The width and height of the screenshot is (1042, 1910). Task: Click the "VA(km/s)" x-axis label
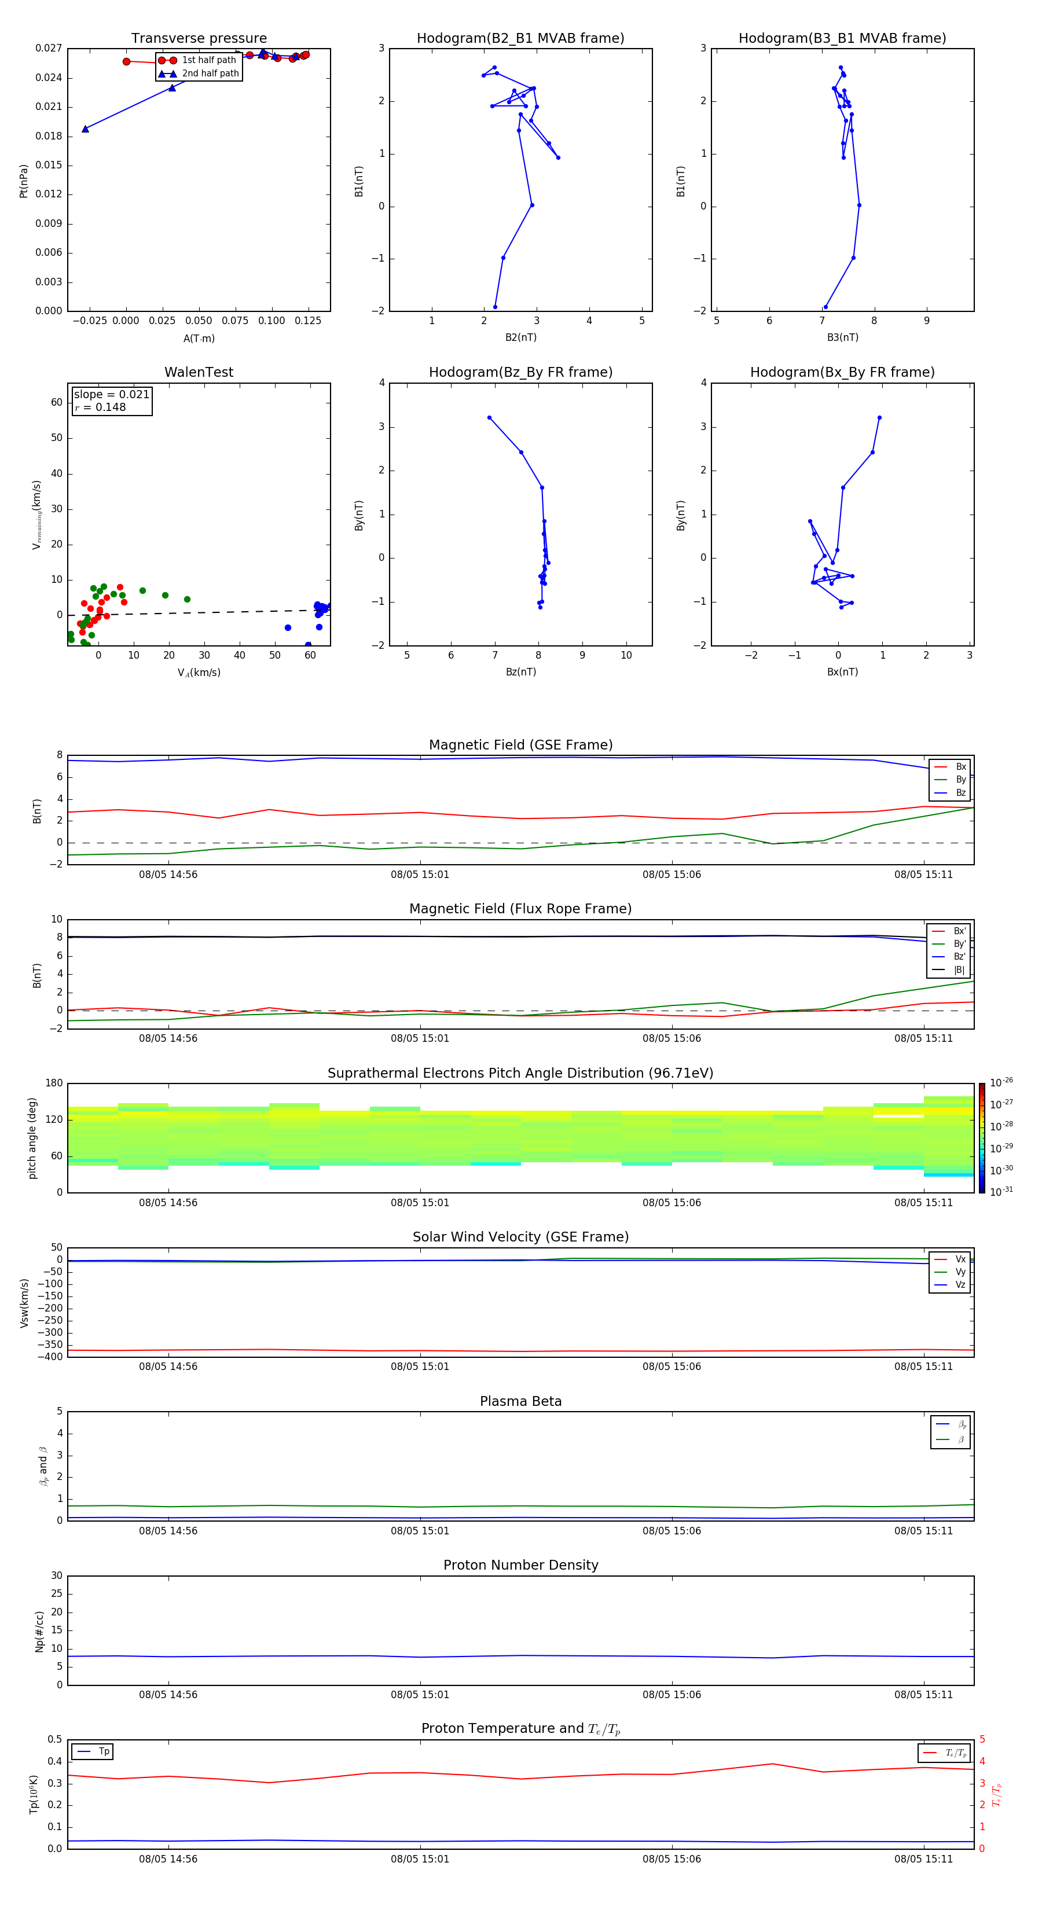[x=199, y=673]
